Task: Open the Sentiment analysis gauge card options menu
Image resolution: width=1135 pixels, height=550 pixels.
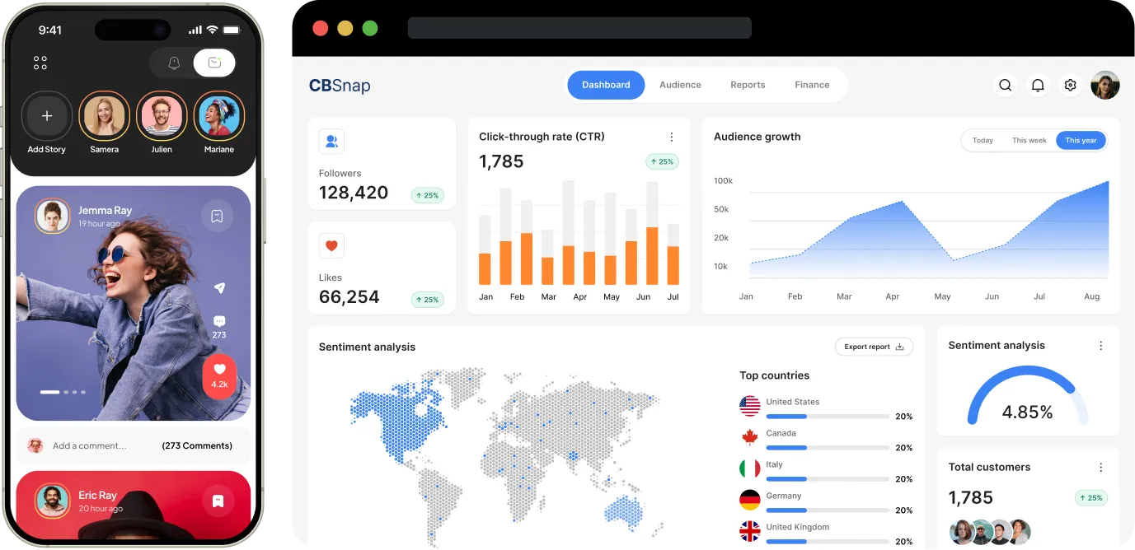Action: click(1100, 346)
